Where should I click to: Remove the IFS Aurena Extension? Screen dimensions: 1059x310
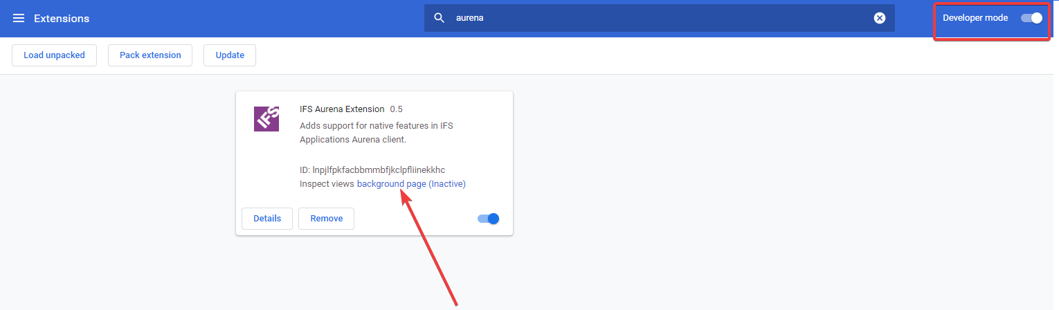[326, 219]
